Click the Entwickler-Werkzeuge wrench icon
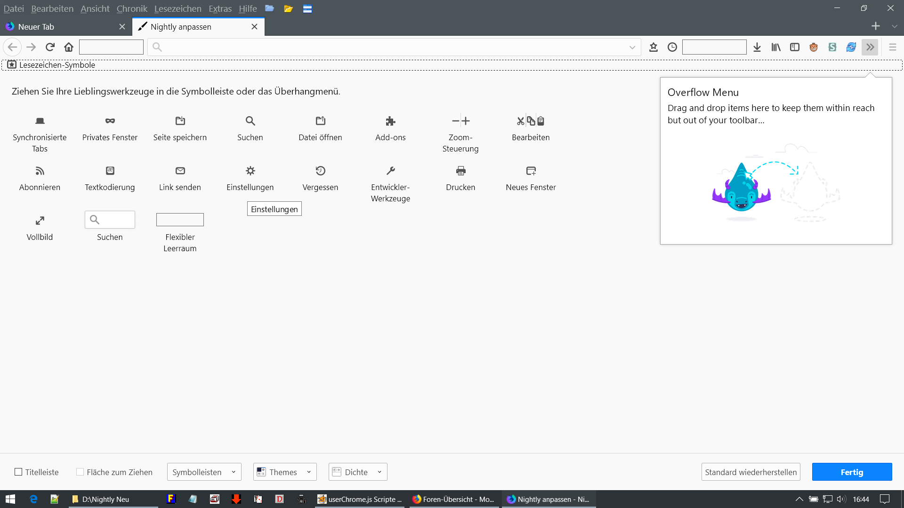 tap(390, 171)
